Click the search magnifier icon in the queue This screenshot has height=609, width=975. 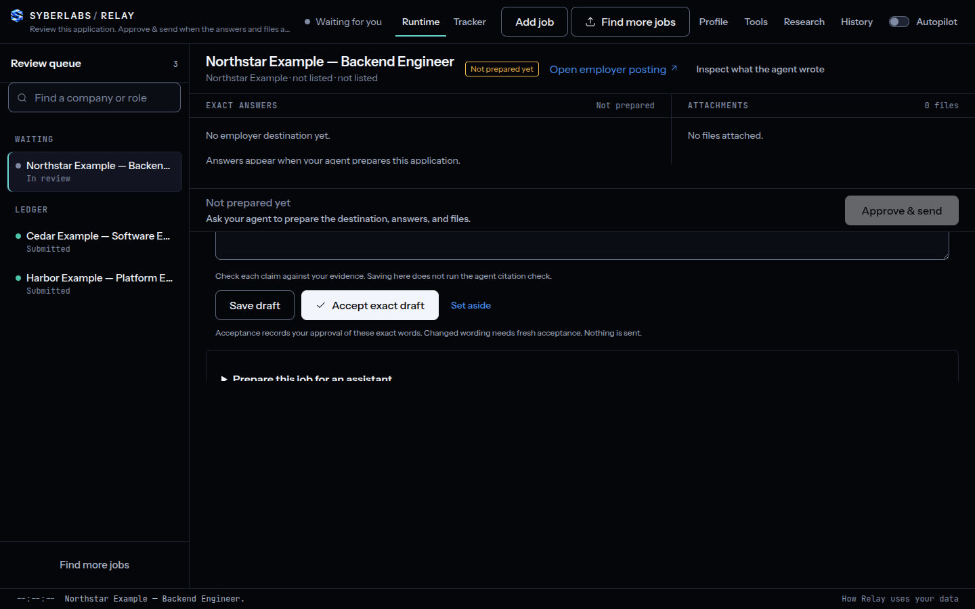22,97
